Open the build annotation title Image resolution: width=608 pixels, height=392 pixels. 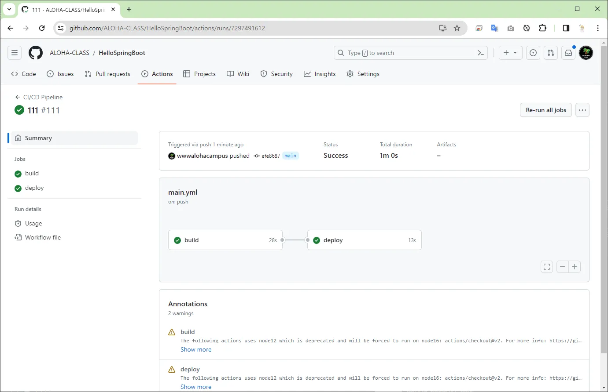(188, 332)
